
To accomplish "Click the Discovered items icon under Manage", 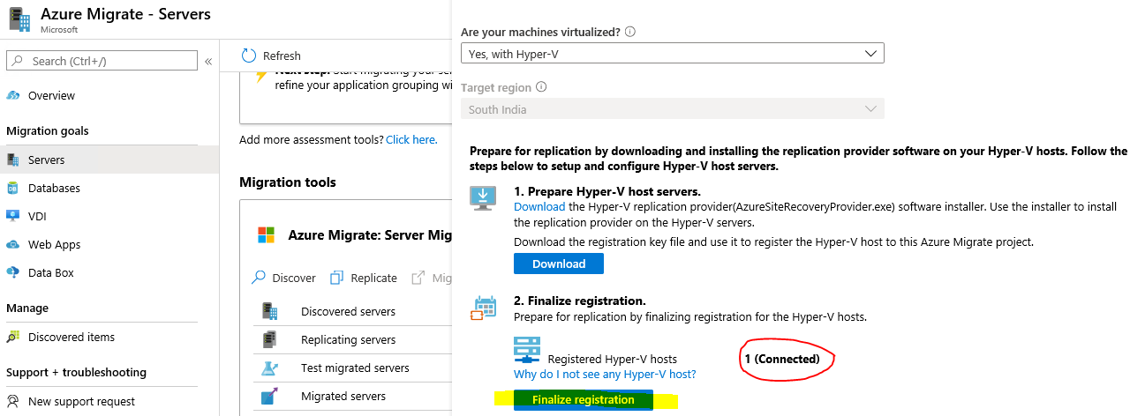I will click(x=13, y=337).
